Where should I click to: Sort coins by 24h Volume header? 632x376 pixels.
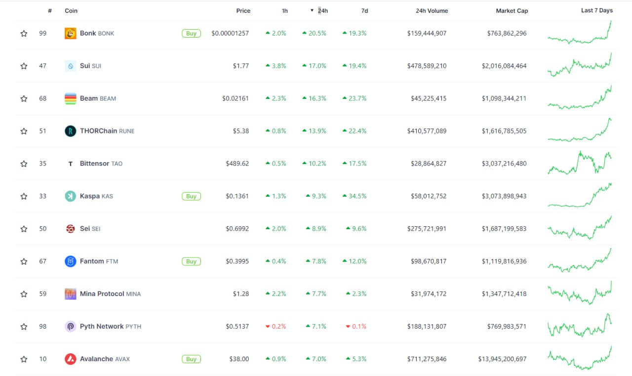point(432,11)
